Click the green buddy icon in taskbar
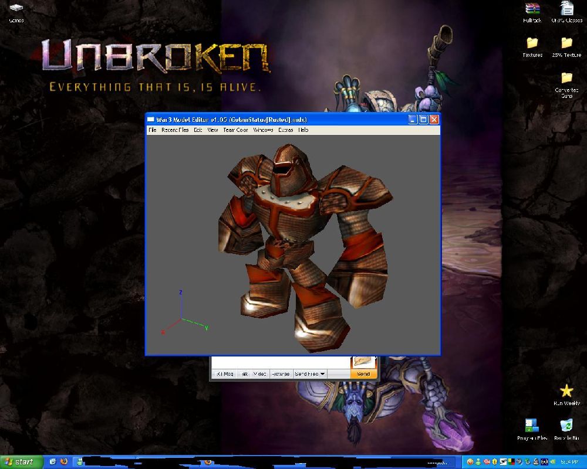The height and width of the screenshot is (469, 587). click(x=79, y=462)
